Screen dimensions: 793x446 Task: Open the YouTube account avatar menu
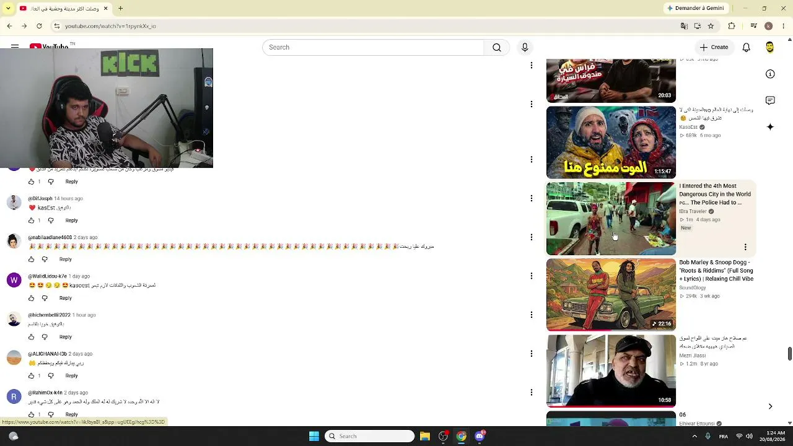(769, 48)
